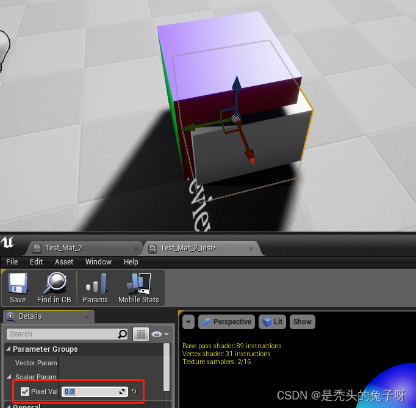
Task: Click the Perspective view button
Action: pyautogui.click(x=226, y=322)
